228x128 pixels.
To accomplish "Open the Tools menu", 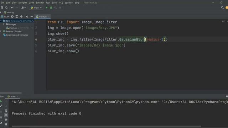I will (55, 2).
